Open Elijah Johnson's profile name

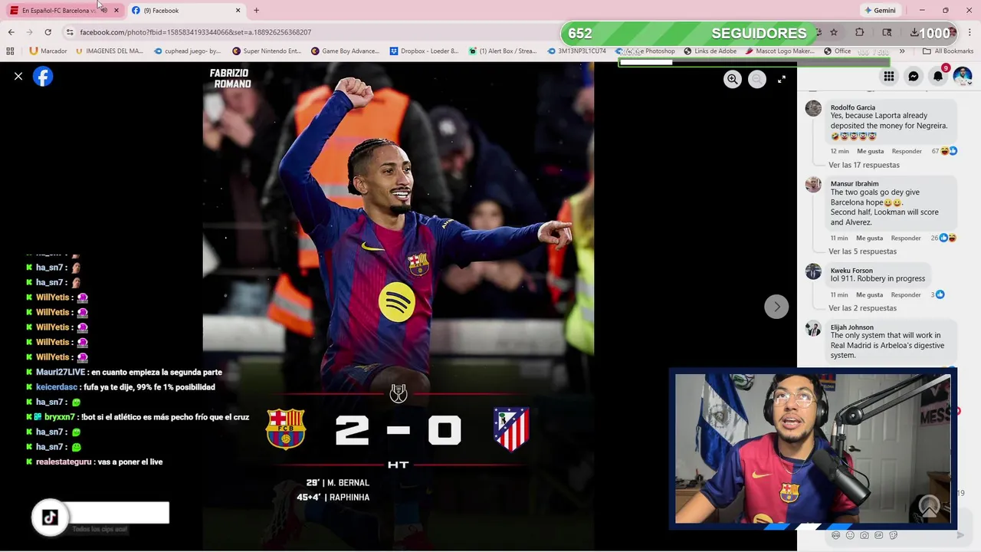click(852, 327)
